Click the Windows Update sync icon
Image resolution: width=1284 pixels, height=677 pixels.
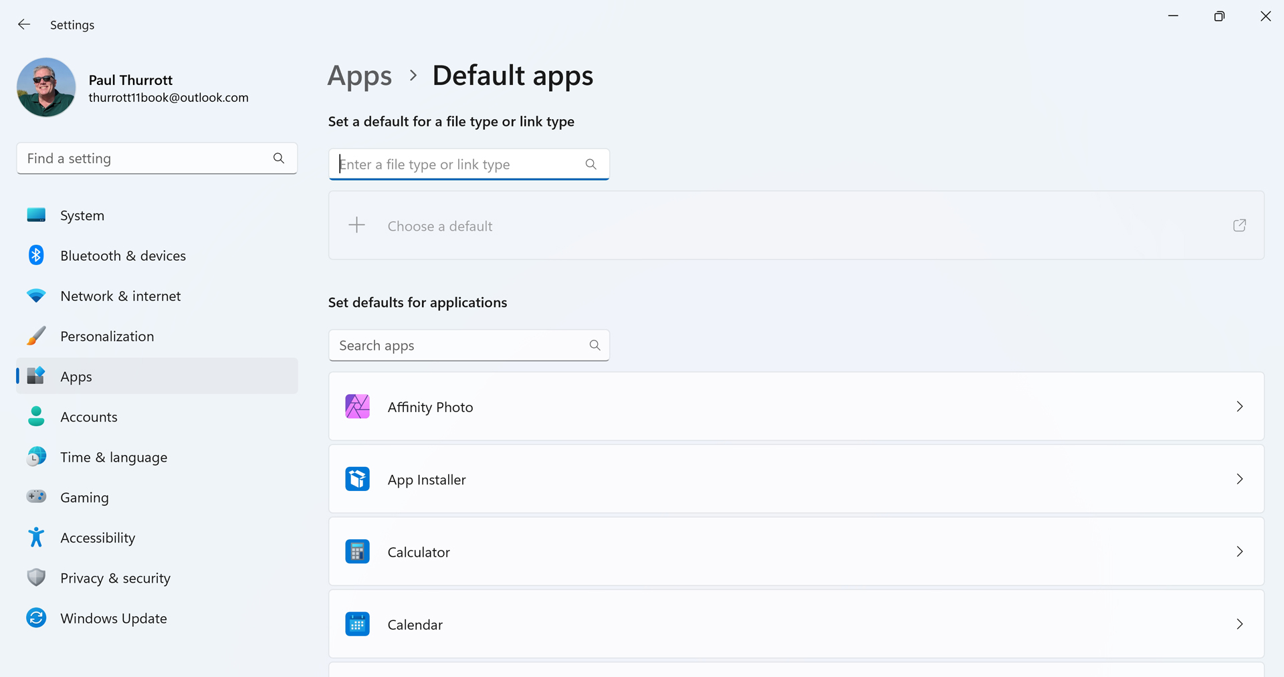click(x=36, y=618)
